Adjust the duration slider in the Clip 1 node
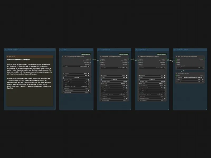211x158 pixels. click(76, 78)
